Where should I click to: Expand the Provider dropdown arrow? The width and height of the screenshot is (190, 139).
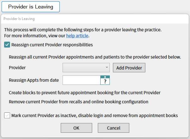point(107,67)
